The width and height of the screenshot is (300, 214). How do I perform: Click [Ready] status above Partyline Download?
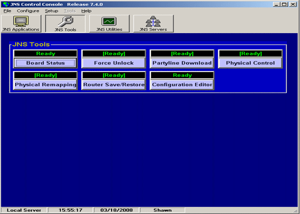click(182, 54)
